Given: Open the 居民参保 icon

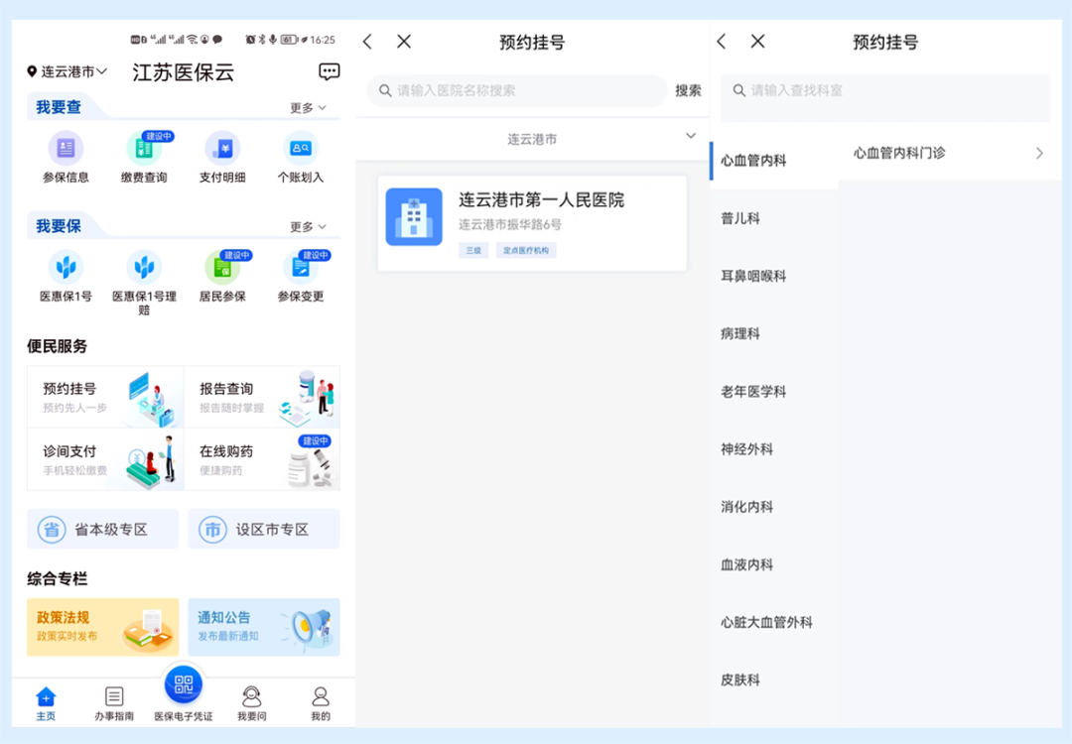Looking at the screenshot, I should (x=222, y=267).
